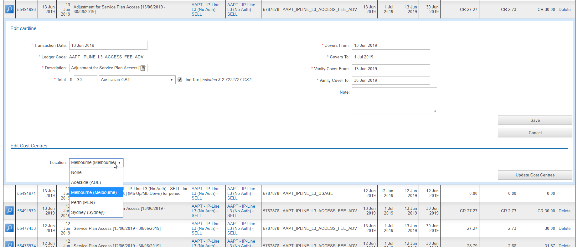This screenshot has width=578, height=247.
Task: Select Adelaide (ADL) in the location list
Action: point(86,182)
